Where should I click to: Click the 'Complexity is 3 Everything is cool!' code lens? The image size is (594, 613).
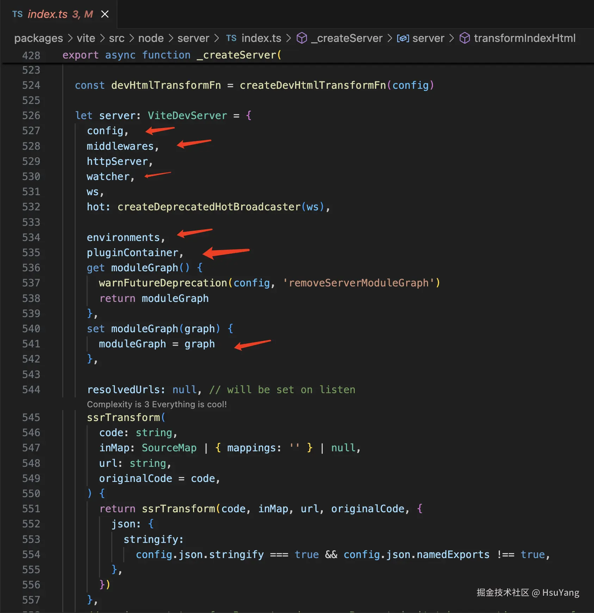[157, 404]
